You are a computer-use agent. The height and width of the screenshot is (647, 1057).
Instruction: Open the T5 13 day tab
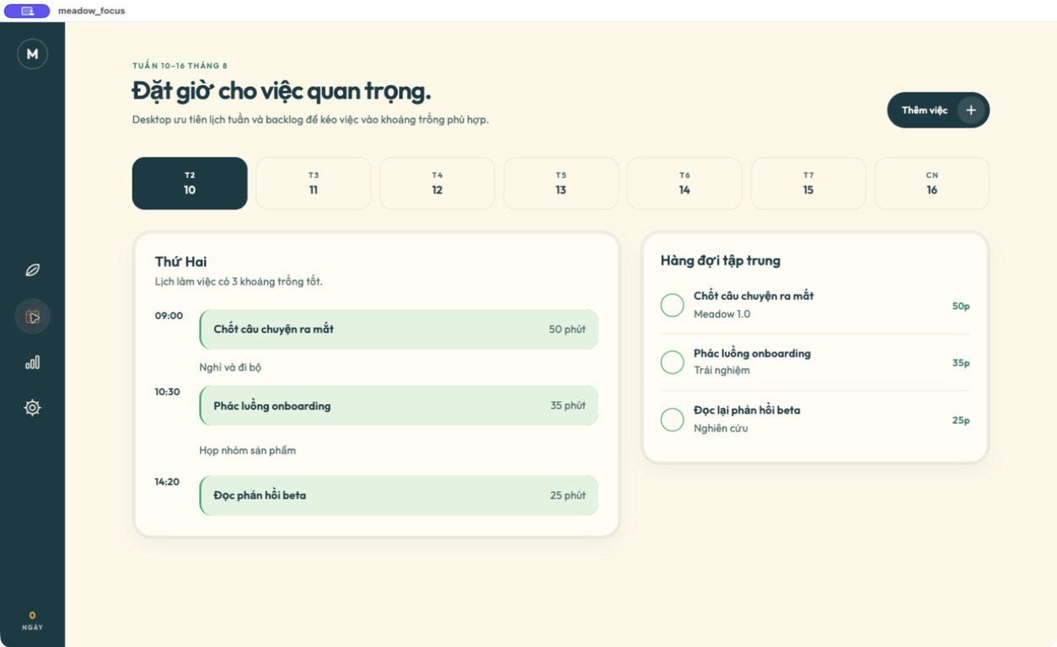click(x=561, y=184)
